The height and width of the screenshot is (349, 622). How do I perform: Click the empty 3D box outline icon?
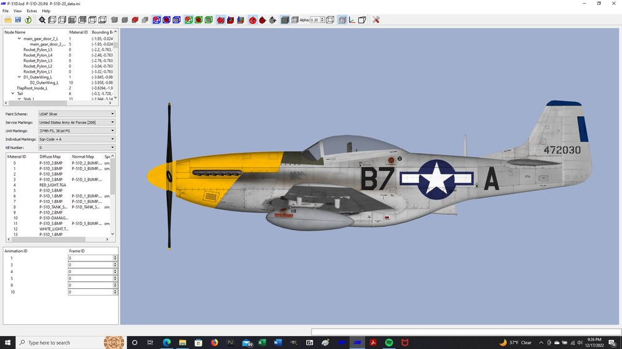click(x=362, y=20)
